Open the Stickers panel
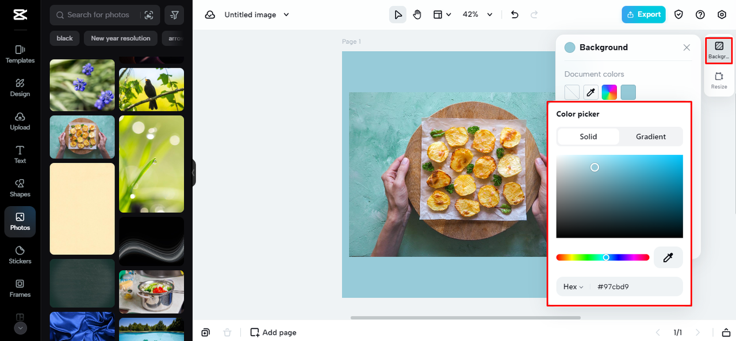The width and height of the screenshot is (736, 341). tap(20, 255)
